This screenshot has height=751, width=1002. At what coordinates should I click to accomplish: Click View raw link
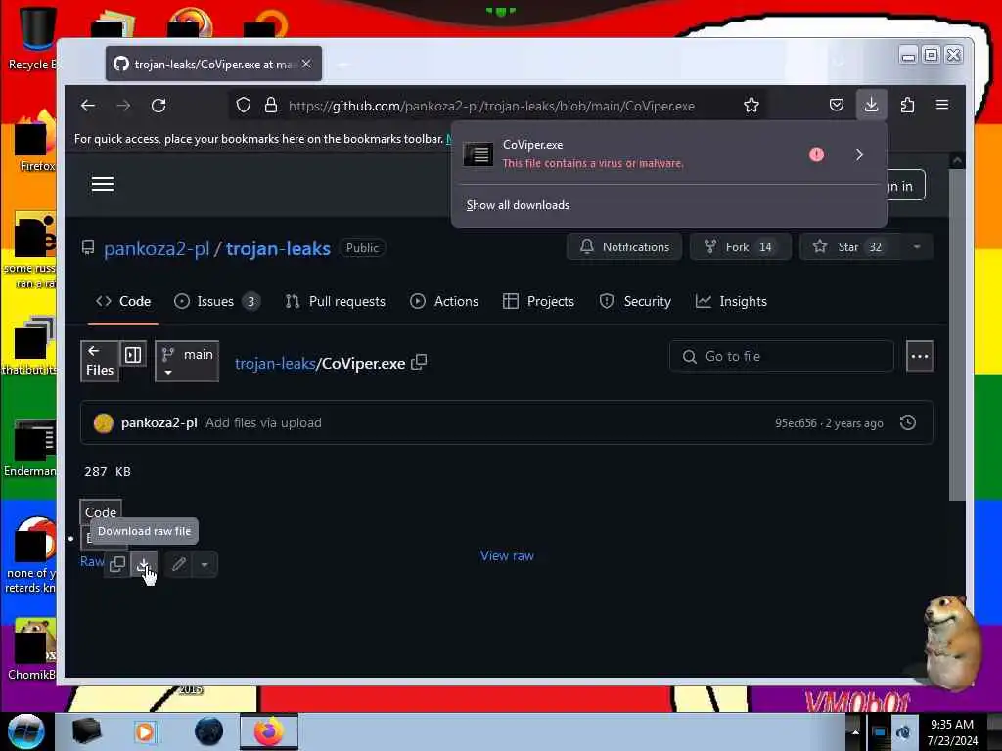(x=508, y=555)
